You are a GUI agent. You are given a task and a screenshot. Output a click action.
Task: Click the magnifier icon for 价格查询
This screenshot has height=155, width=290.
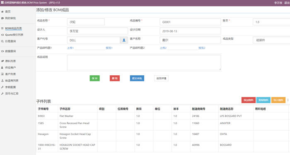click(2, 41)
